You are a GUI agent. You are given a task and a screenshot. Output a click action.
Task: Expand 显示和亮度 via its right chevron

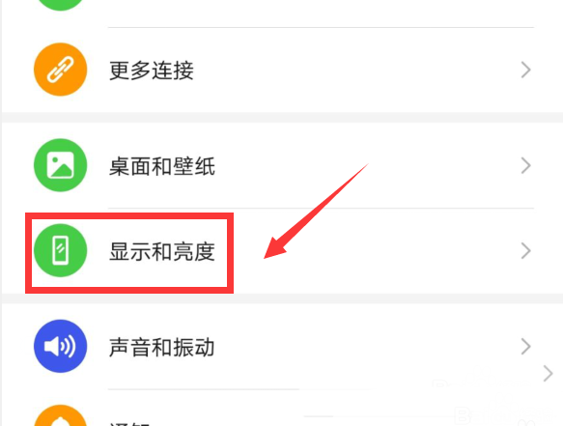(x=525, y=251)
